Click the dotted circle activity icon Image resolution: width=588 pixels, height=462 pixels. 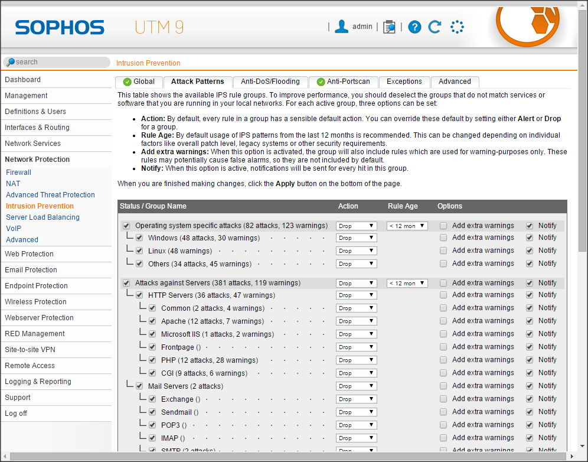pos(457,27)
